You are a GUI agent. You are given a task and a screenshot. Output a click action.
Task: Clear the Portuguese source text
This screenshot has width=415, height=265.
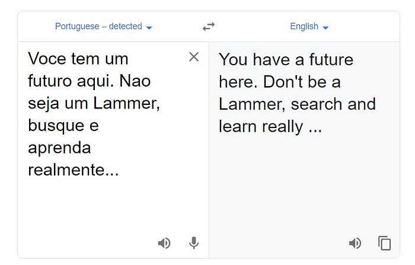(x=194, y=57)
